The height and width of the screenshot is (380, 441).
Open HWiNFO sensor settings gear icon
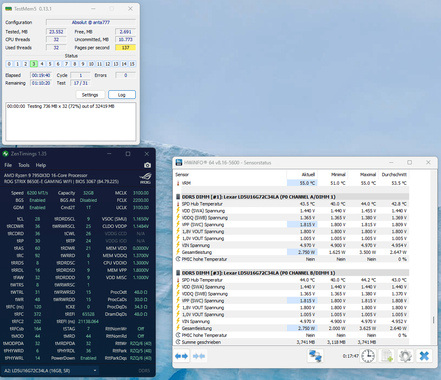coord(405,356)
